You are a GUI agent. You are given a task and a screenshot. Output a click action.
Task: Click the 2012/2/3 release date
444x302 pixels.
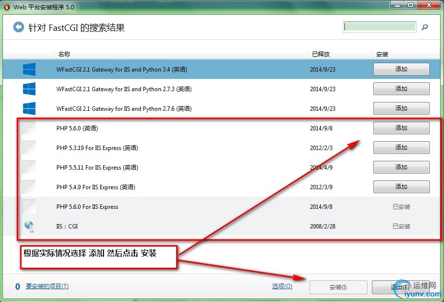[x=321, y=148]
